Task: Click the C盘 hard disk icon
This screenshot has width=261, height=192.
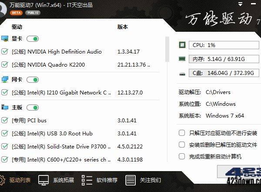Action: [182, 74]
